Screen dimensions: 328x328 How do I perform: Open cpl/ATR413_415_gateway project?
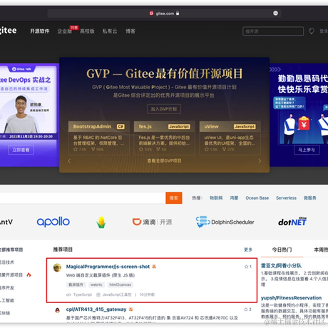pos(96,309)
